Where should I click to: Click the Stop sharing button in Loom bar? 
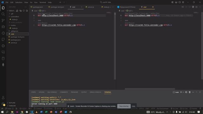pyautogui.click(x=124, y=106)
